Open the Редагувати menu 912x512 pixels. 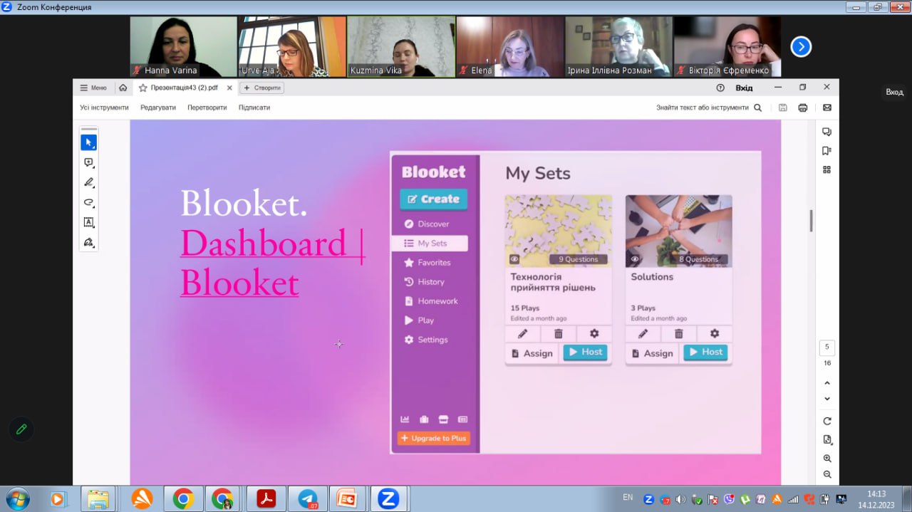[158, 108]
